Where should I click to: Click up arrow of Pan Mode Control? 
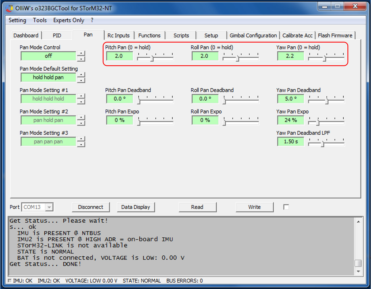click(x=81, y=53)
